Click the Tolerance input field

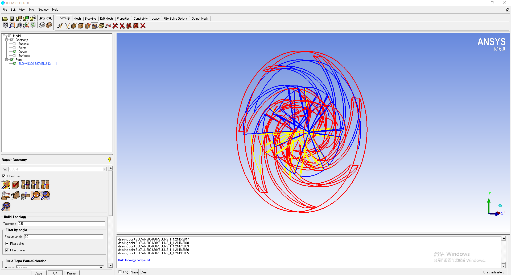point(61,224)
